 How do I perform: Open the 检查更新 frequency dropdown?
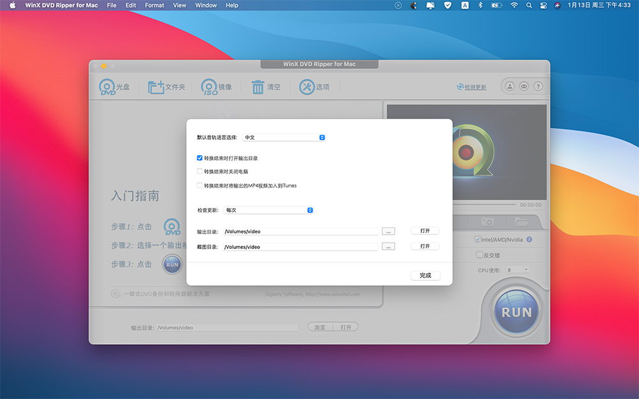pyautogui.click(x=268, y=210)
